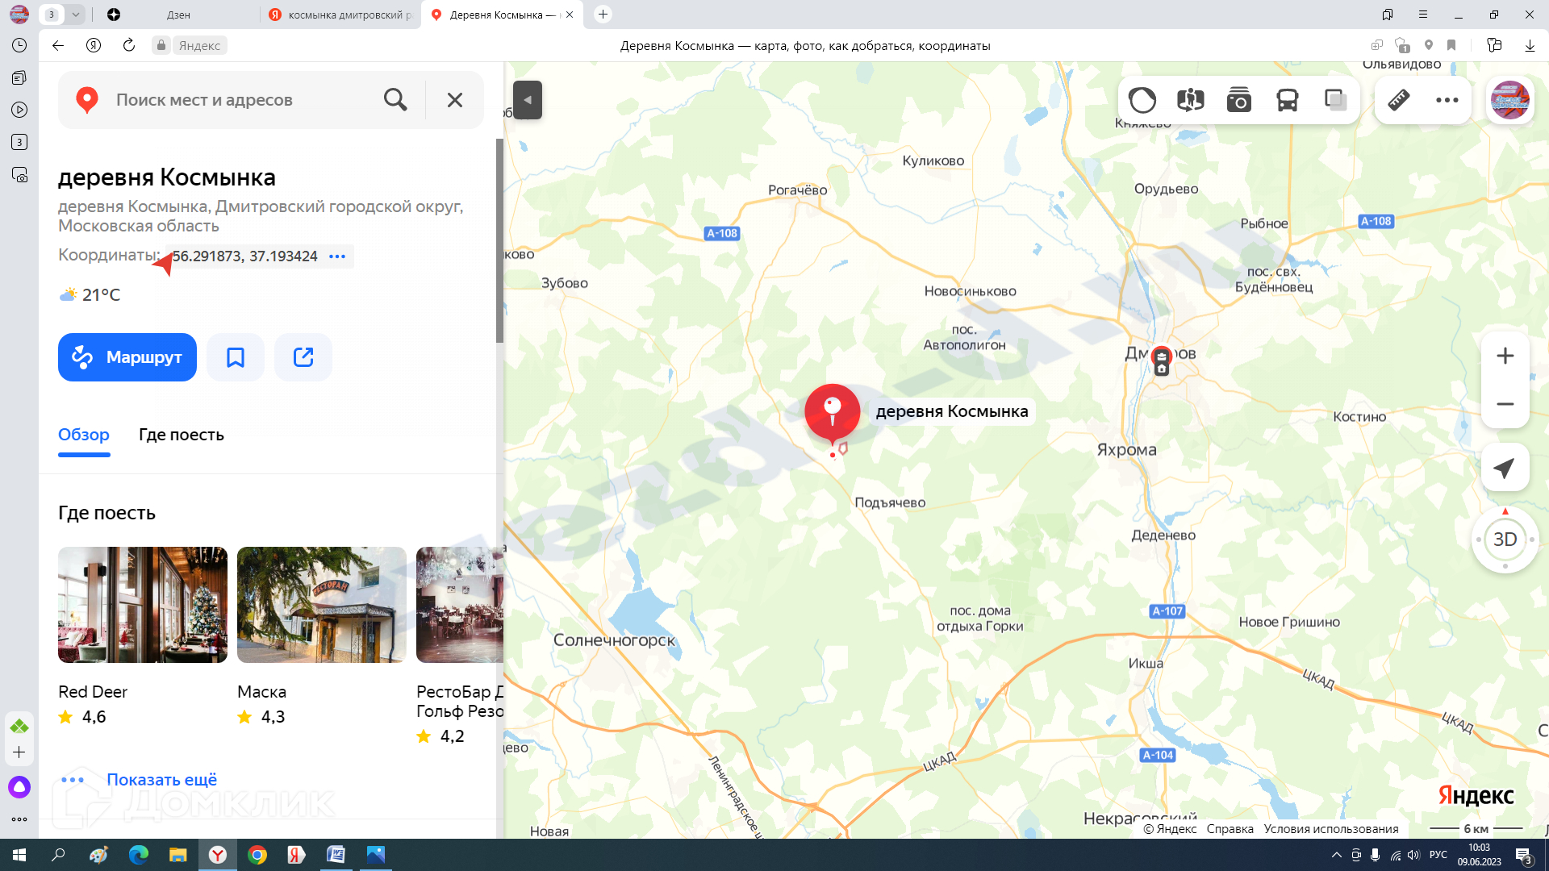
Task: Zoom in the map with plus
Action: click(1505, 356)
